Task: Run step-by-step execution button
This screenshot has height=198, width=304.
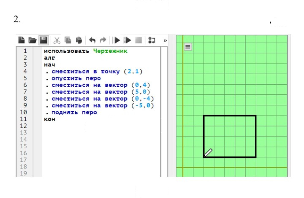Action: [x=128, y=40]
